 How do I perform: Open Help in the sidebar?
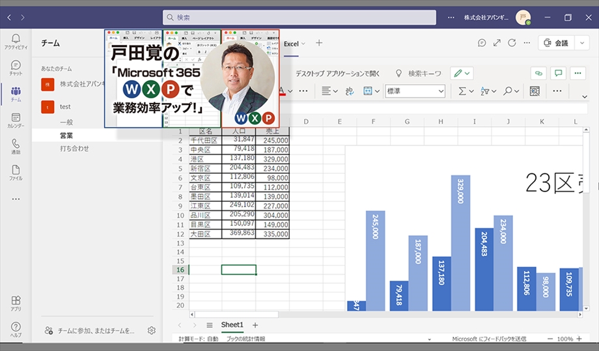pos(16,330)
